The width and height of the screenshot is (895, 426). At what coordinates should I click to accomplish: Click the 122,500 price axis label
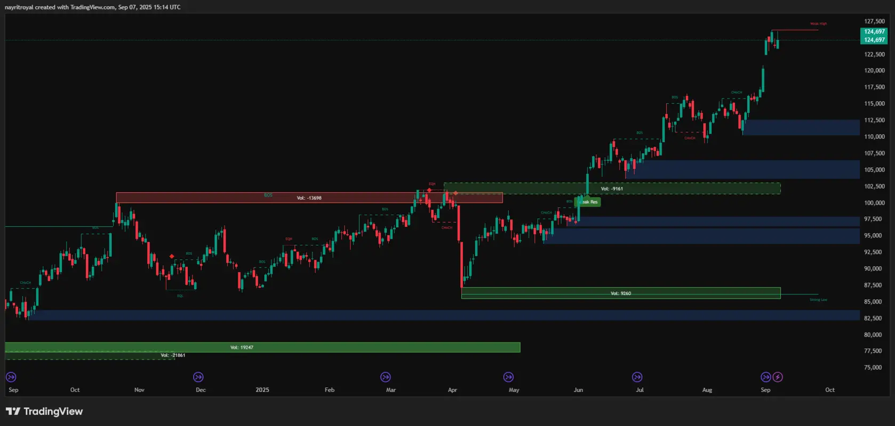coord(874,54)
